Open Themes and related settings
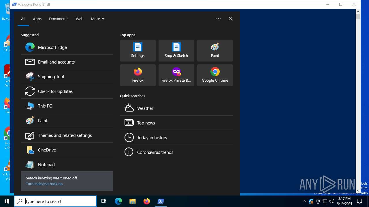The height and width of the screenshot is (207, 369). point(67,135)
